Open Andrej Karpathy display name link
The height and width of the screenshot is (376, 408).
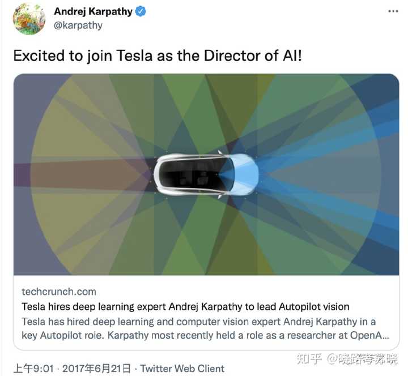pos(93,11)
